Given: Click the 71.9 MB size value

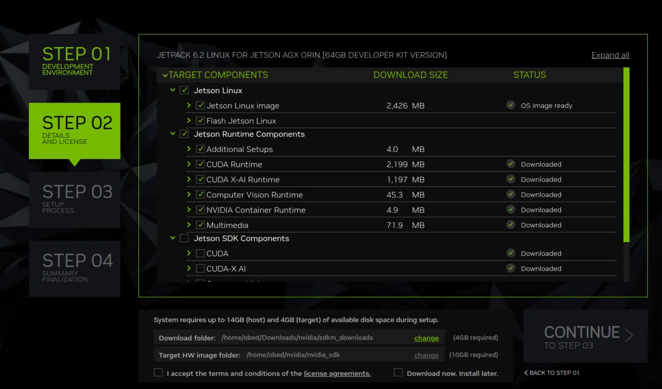Looking at the screenshot, I should click(x=405, y=225).
